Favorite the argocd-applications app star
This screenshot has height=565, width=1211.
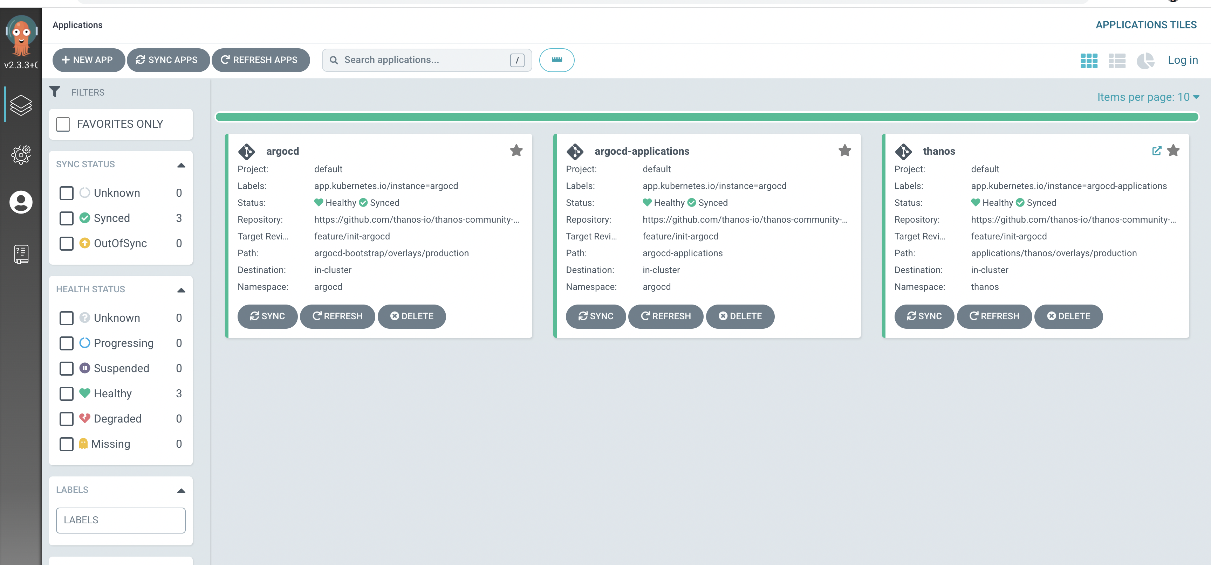845,151
